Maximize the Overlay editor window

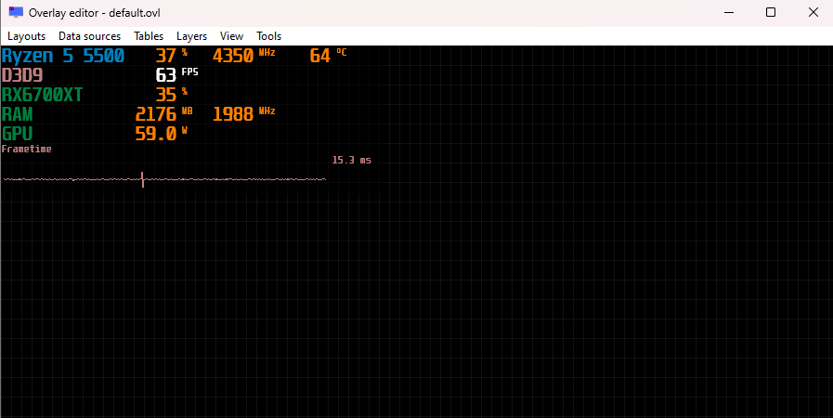click(770, 12)
